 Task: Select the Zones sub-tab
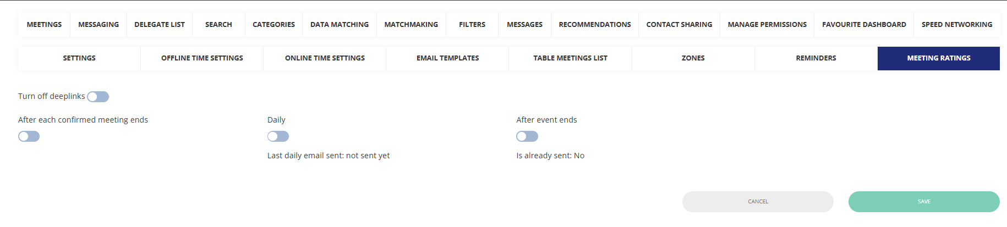pos(693,58)
